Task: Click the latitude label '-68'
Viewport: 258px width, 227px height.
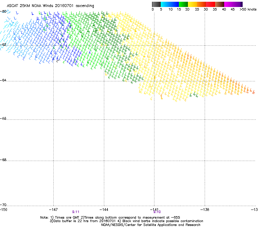Action: 3,160
